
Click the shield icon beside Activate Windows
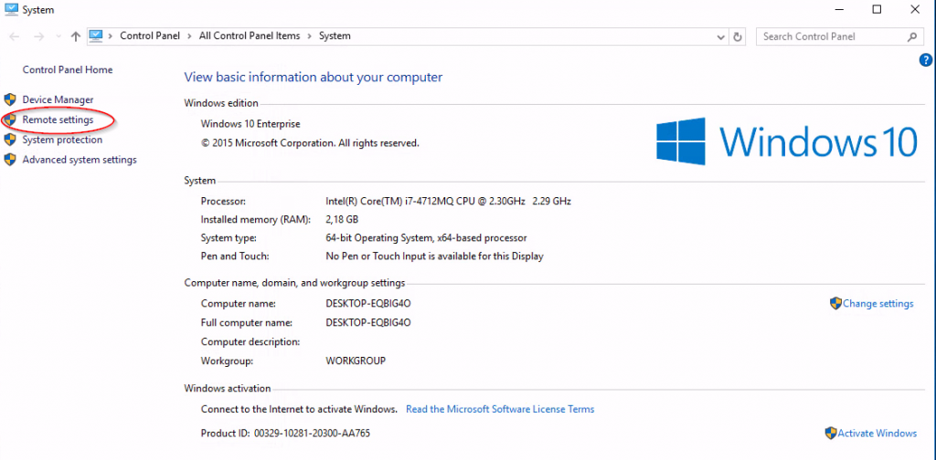tap(831, 433)
